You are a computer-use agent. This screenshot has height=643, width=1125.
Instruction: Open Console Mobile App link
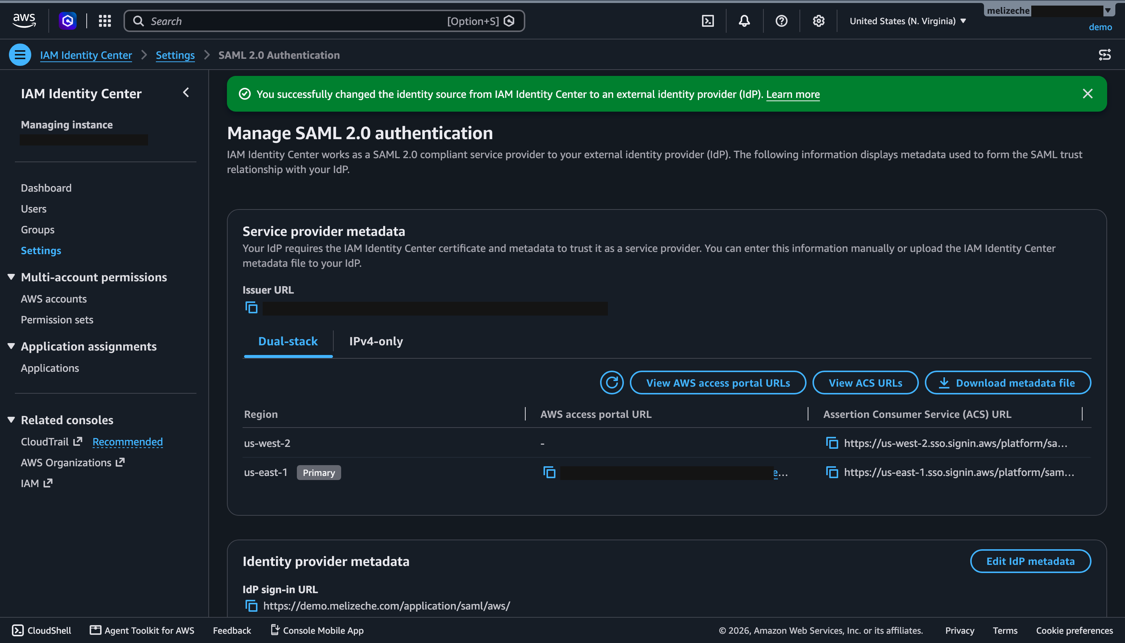tap(317, 630)
